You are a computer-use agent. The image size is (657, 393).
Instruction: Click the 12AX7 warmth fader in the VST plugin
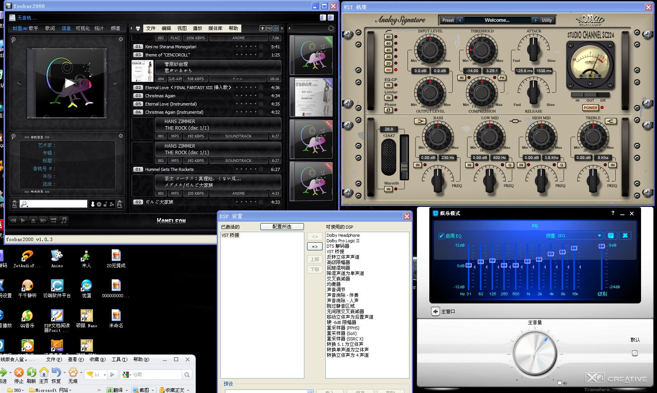tap(404, 166)
